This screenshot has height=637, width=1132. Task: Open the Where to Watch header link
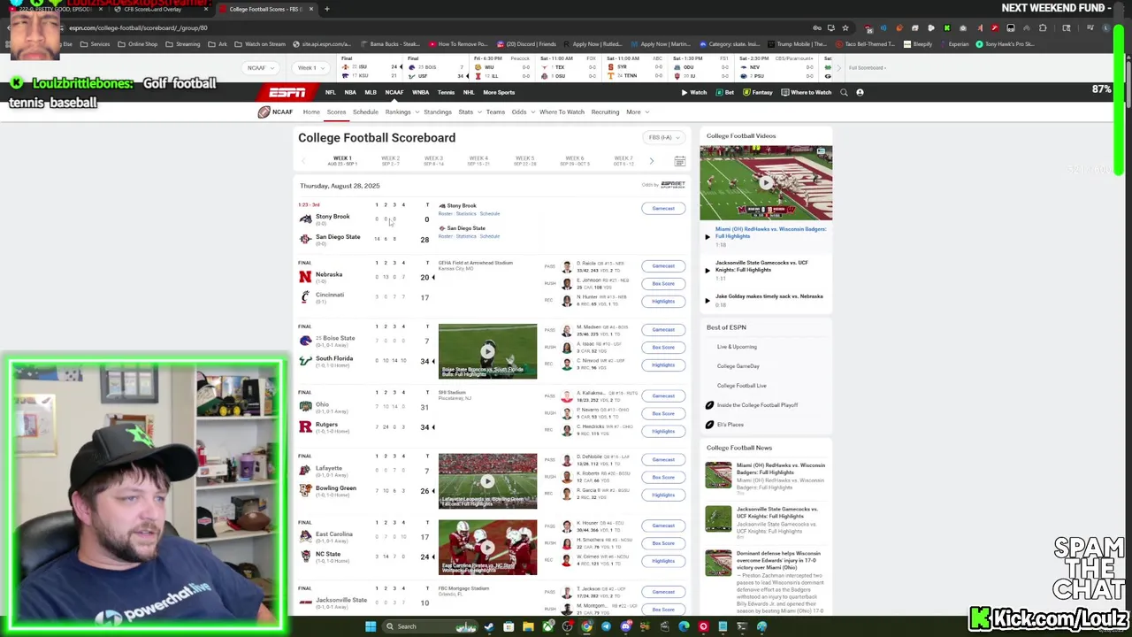[x=807, y=92]
